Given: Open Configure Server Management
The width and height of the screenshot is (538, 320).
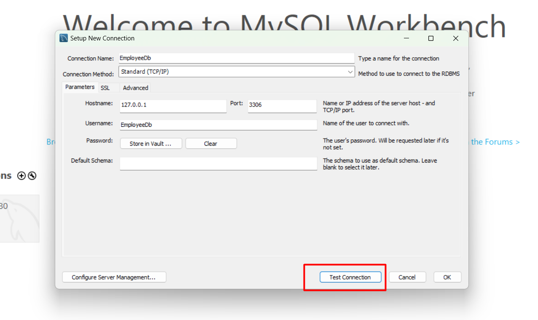Looking at the screenshot, I should point(114,277).
